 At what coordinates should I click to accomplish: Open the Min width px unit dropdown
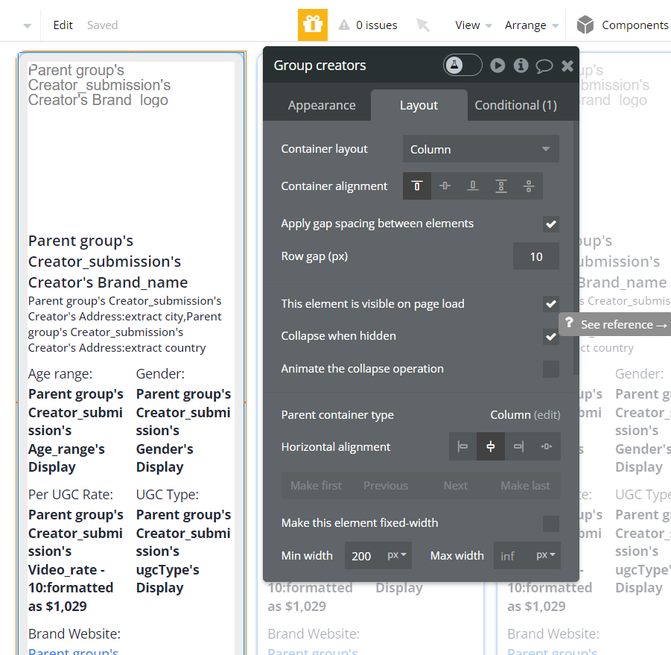click(397, 555)
